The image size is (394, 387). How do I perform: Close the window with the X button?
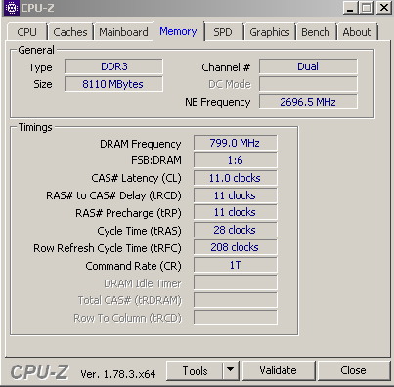coord(384,8)
